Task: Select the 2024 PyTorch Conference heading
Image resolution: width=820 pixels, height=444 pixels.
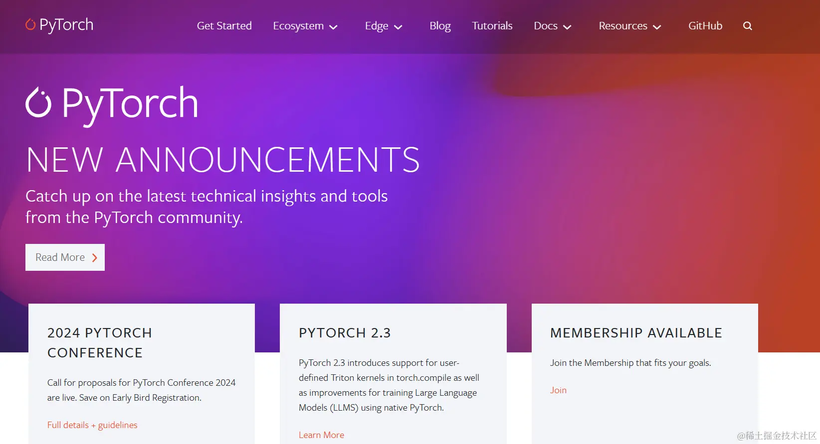Action: (100, 342)
